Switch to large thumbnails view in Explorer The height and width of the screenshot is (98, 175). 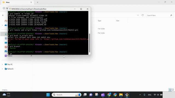(173, 90)
